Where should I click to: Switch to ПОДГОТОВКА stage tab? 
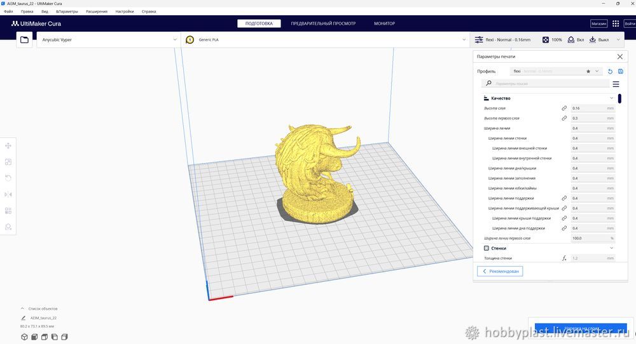(259, 23)
